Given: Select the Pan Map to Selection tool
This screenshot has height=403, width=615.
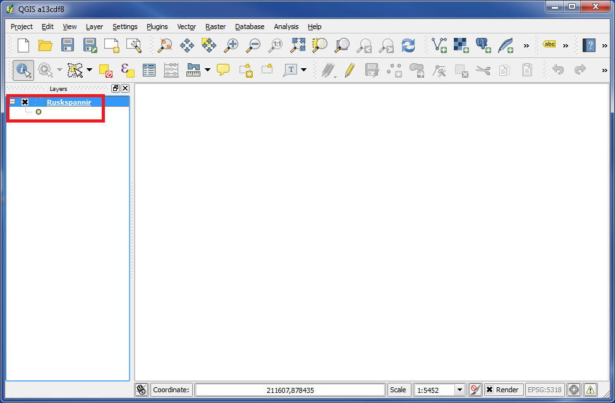Looking at the screenshot, I should (209, 45).
